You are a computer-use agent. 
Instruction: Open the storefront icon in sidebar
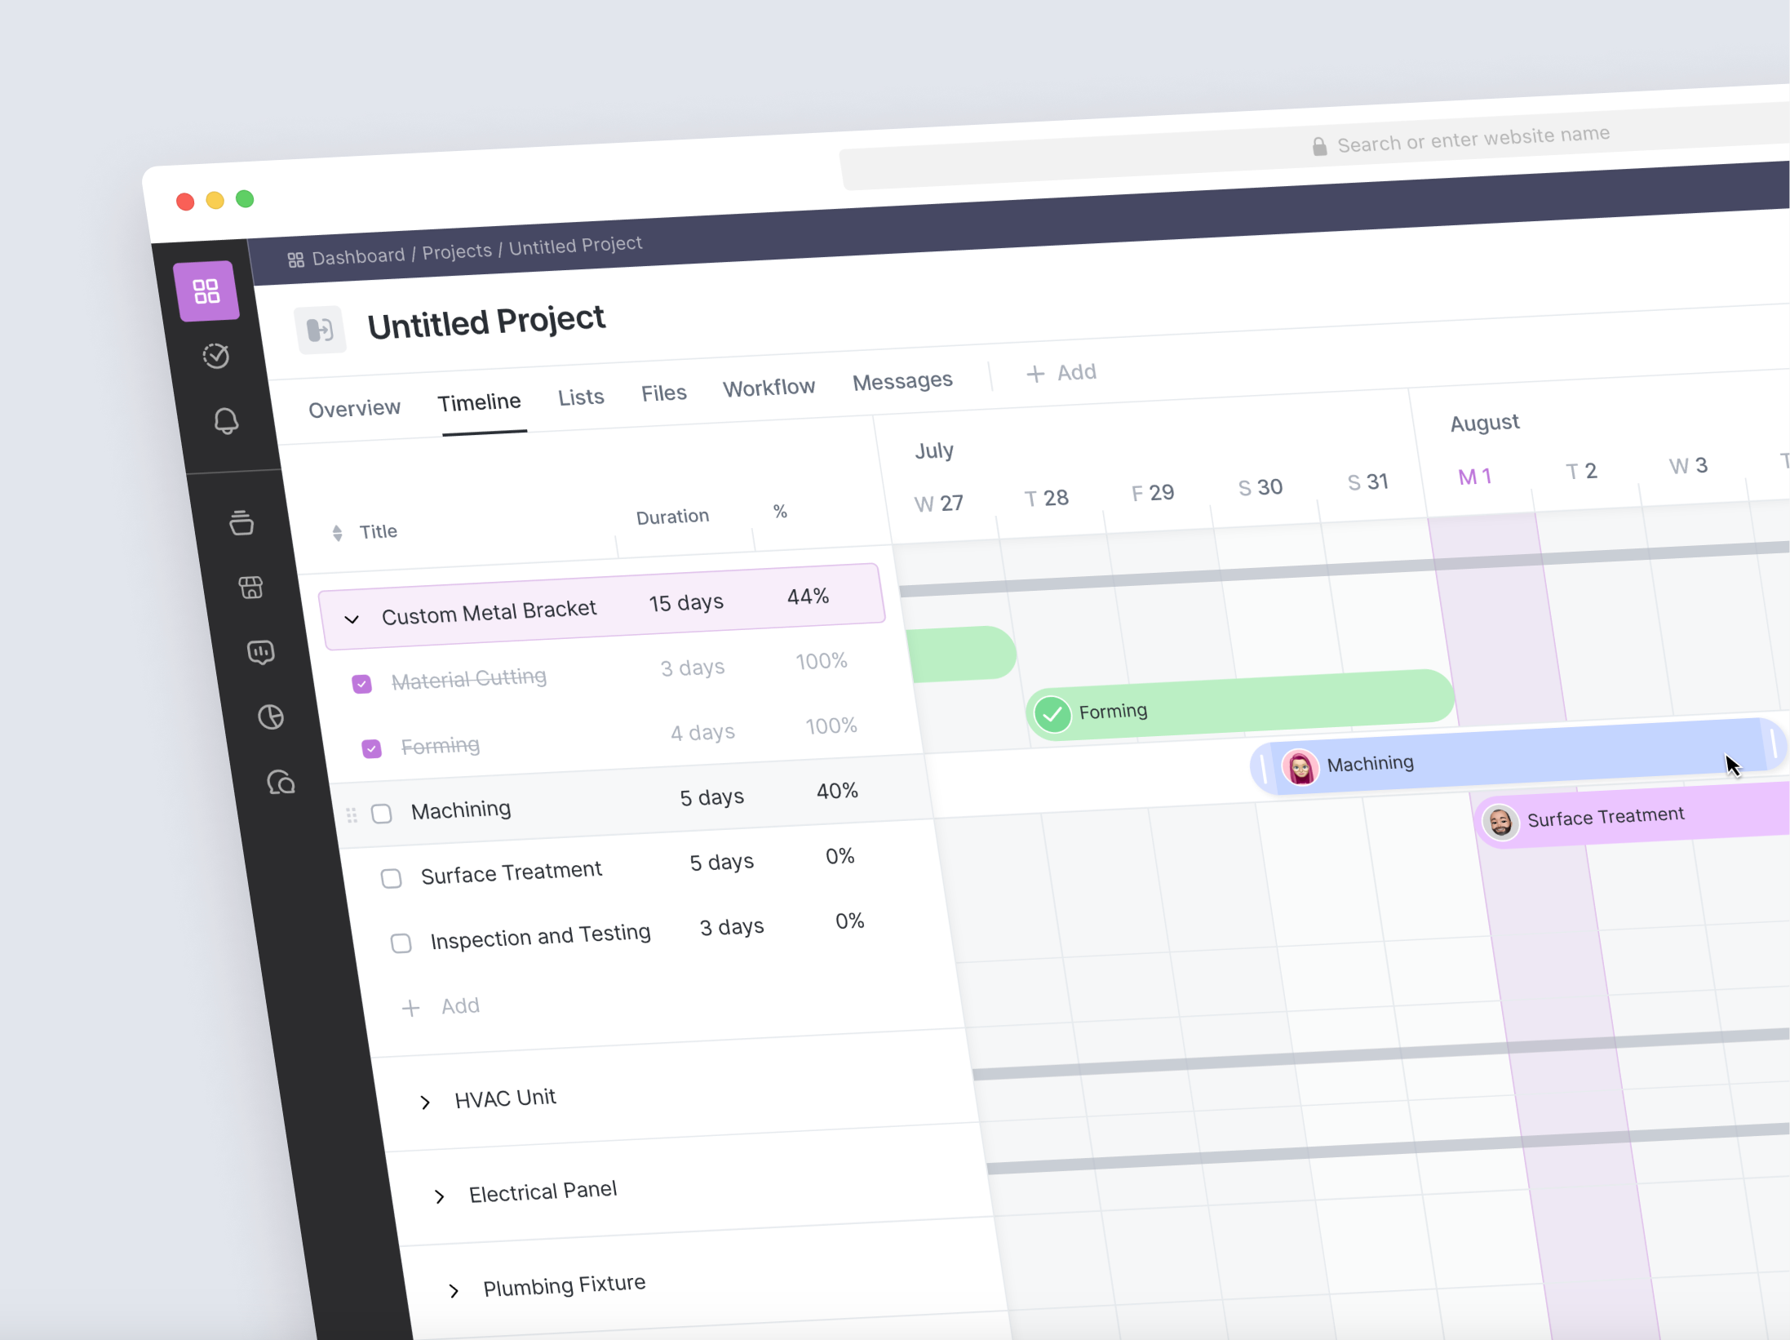(x=252, y=587)
